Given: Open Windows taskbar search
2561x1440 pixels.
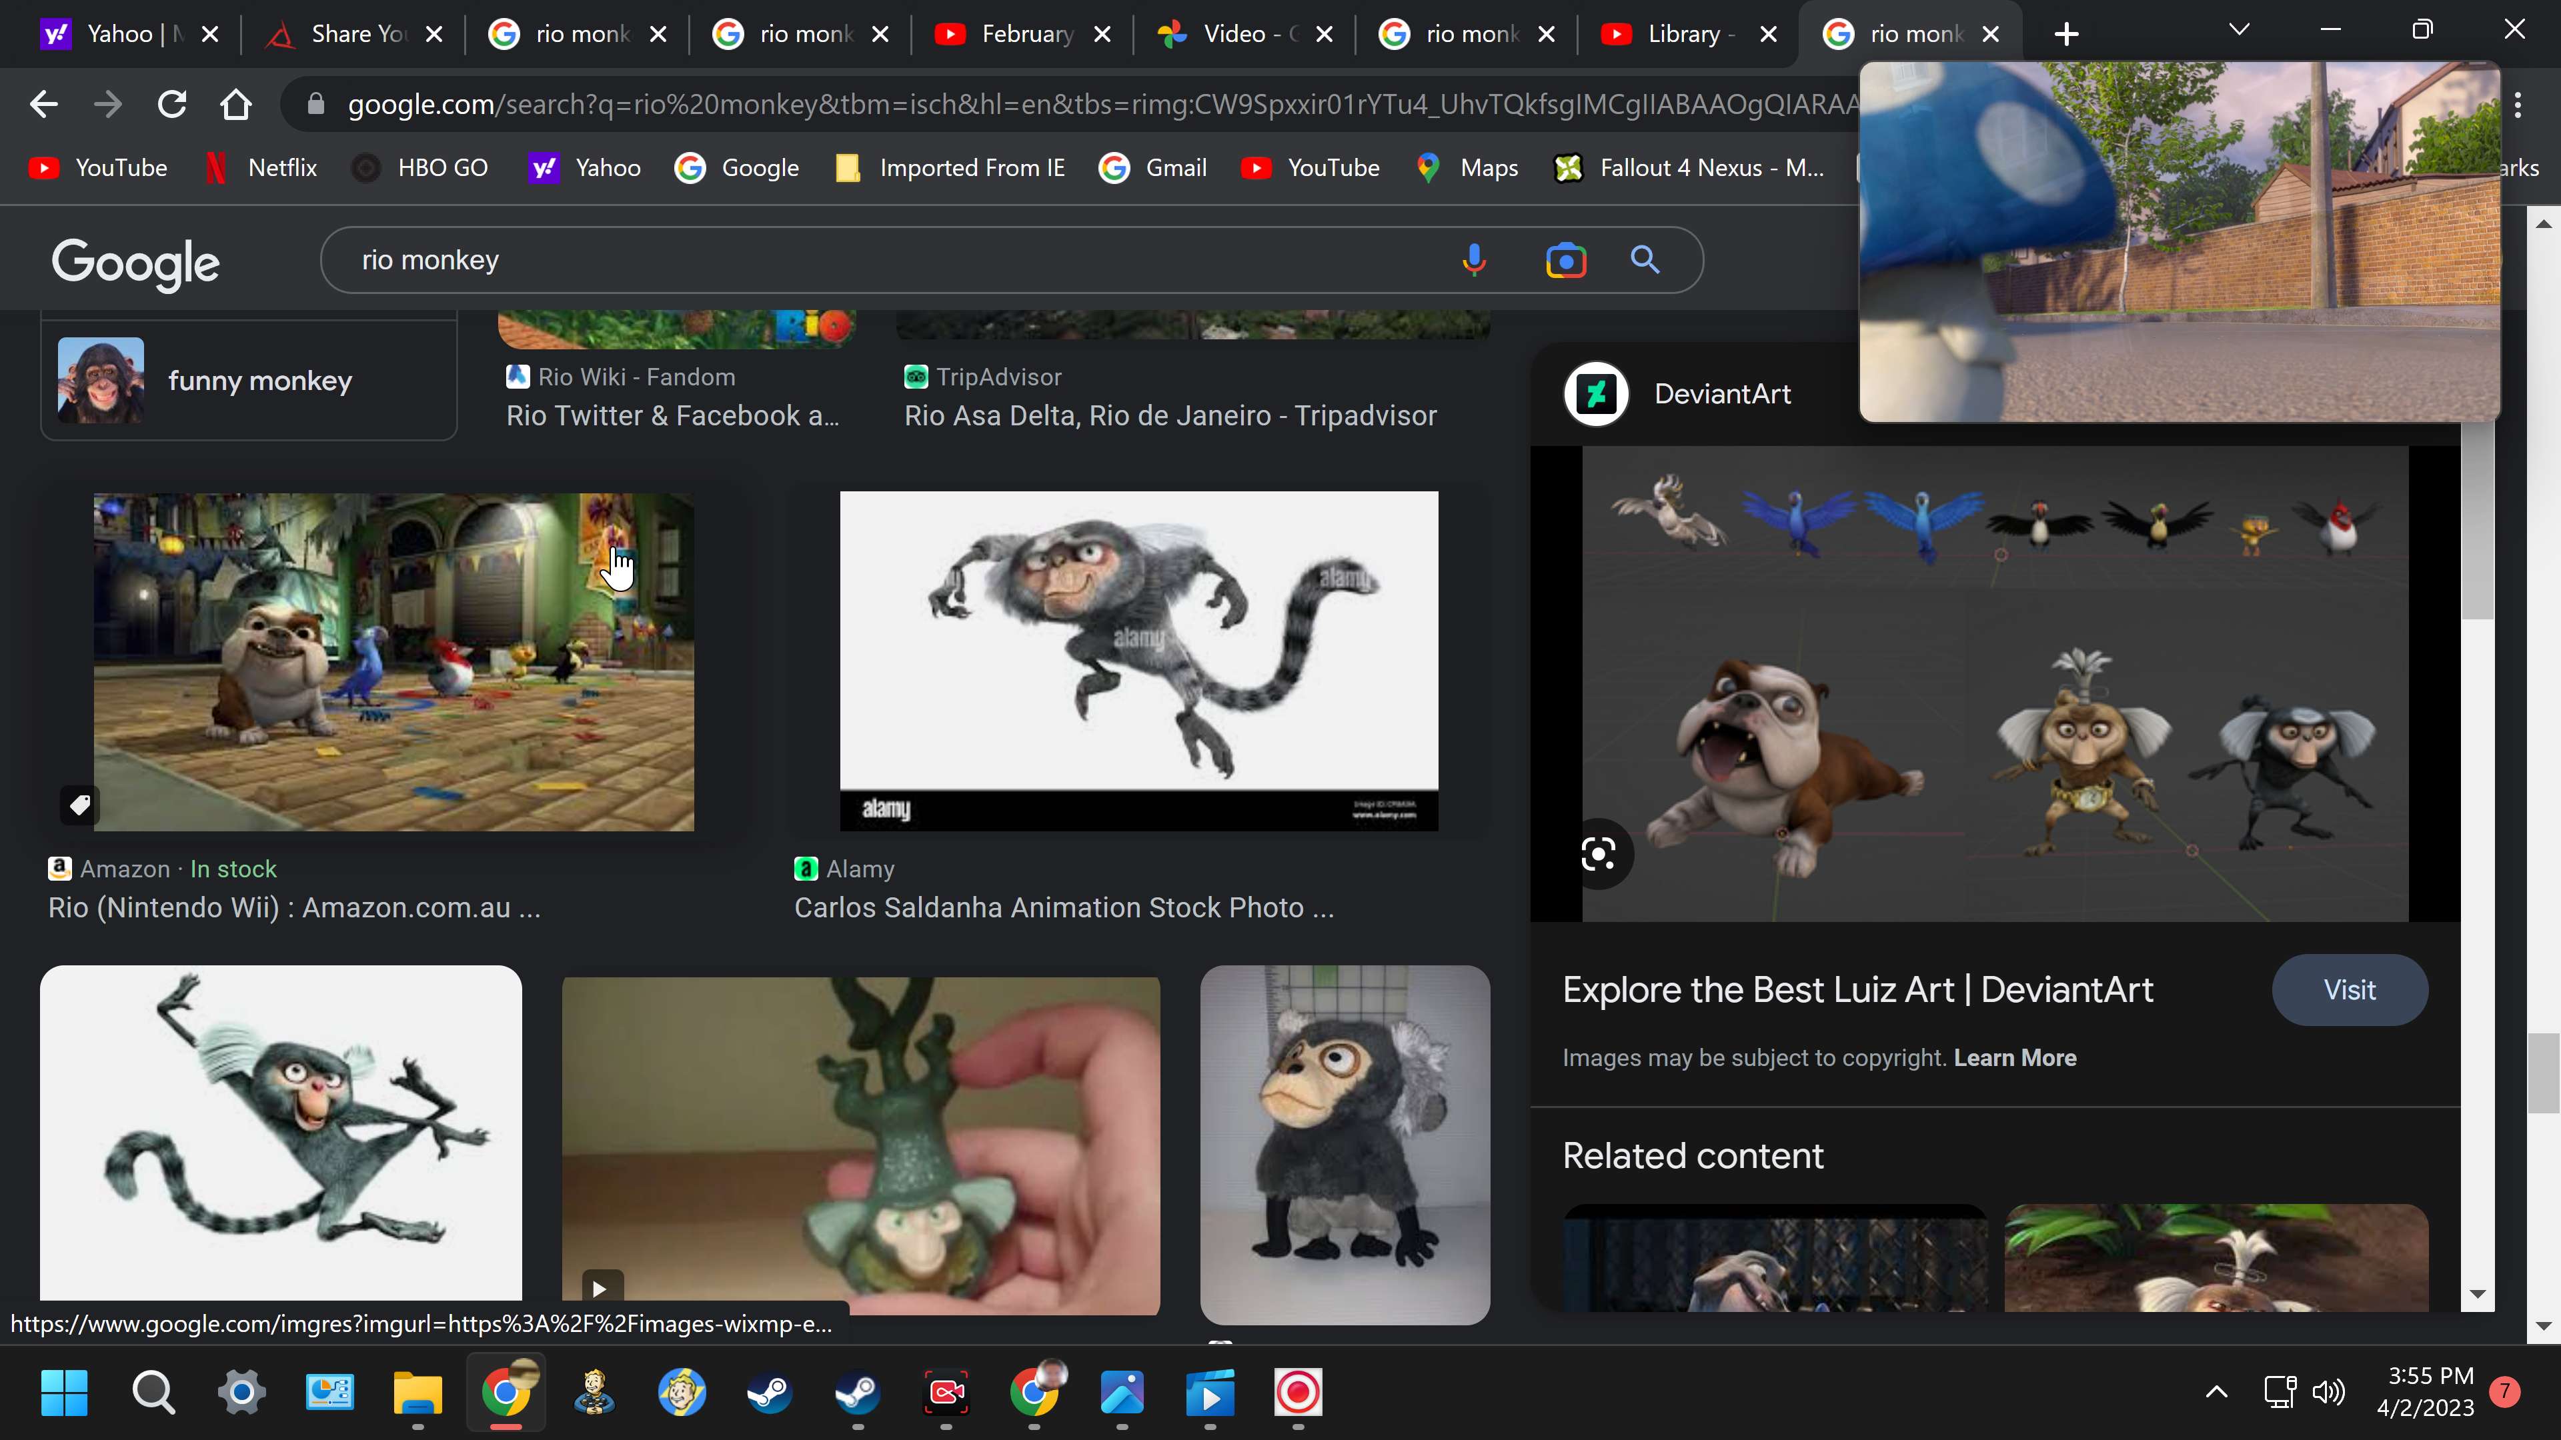Looking at the screenshot, I should coord(153,1392).
